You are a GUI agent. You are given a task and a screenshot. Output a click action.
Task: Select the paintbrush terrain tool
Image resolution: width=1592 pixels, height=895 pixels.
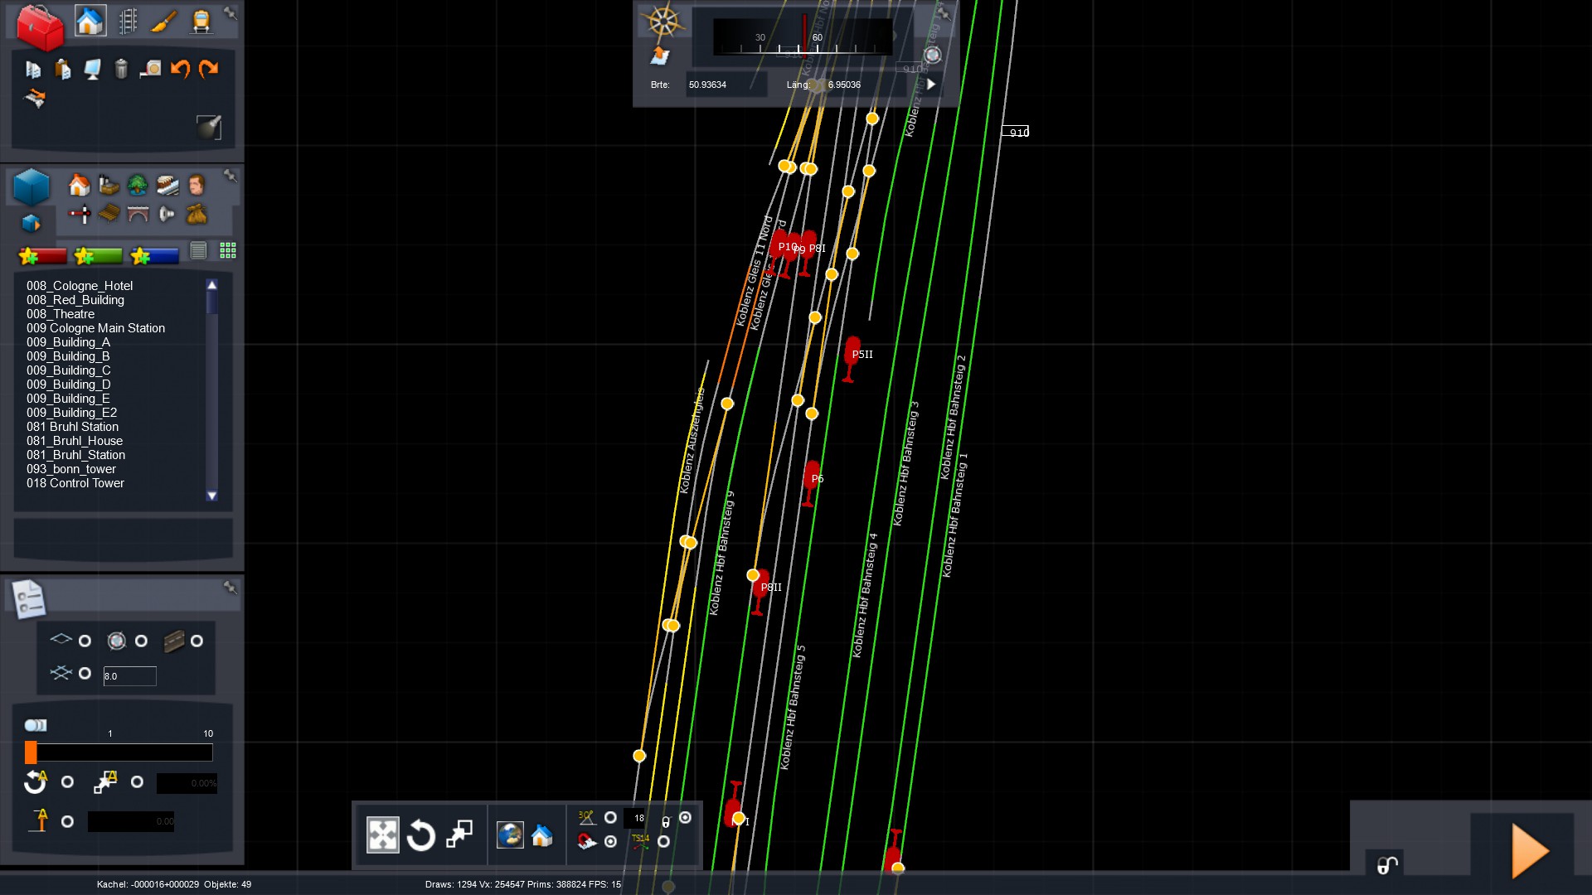[x=164, y=22]
